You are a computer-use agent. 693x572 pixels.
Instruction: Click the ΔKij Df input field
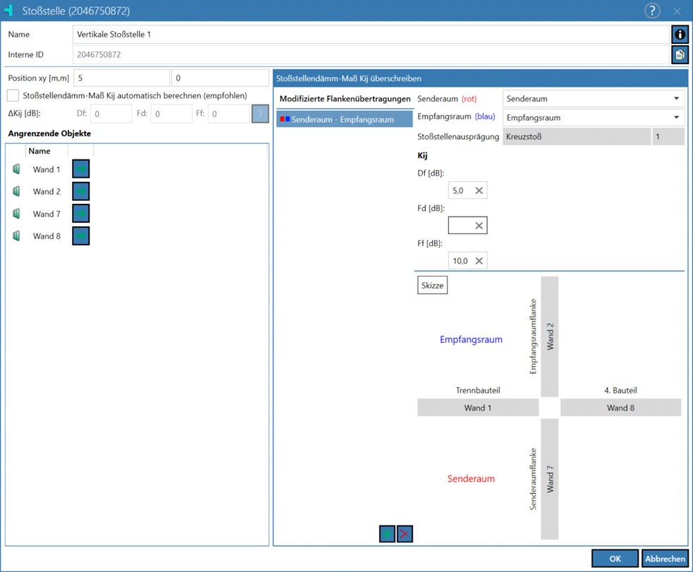(111, 114)
